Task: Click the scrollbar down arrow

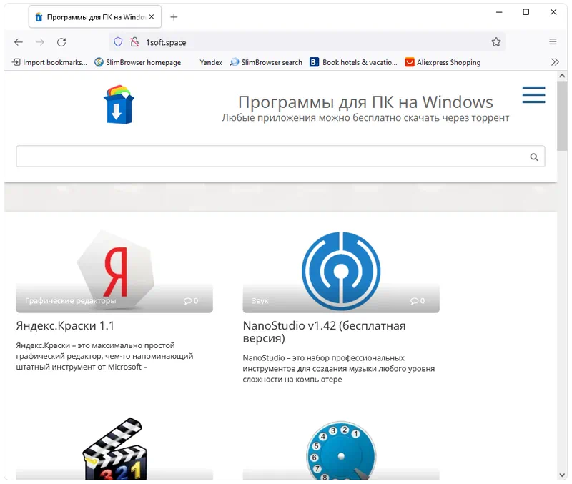Action: click(x=562, y=475)
